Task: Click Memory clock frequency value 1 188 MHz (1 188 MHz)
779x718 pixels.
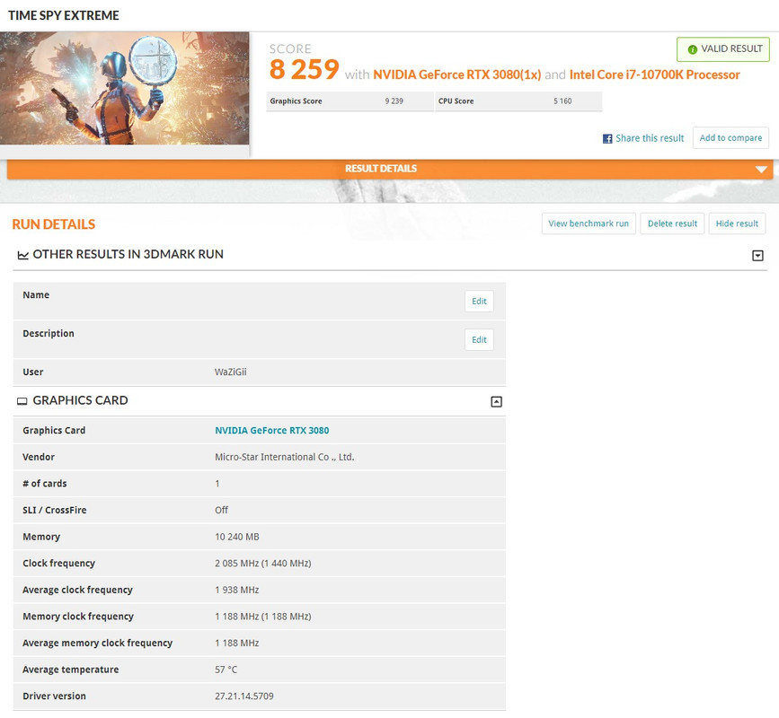Action: 263,617
